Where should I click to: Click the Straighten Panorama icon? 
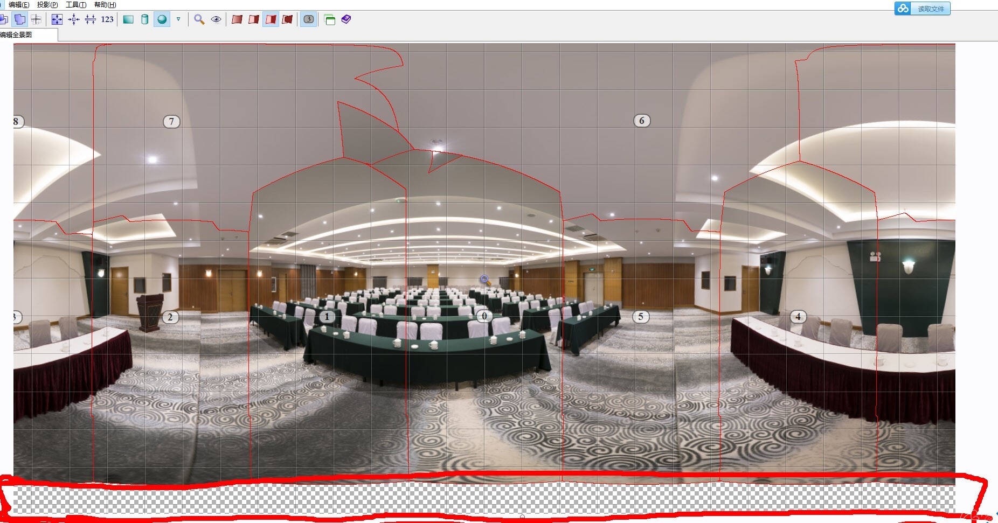(91, 20)
